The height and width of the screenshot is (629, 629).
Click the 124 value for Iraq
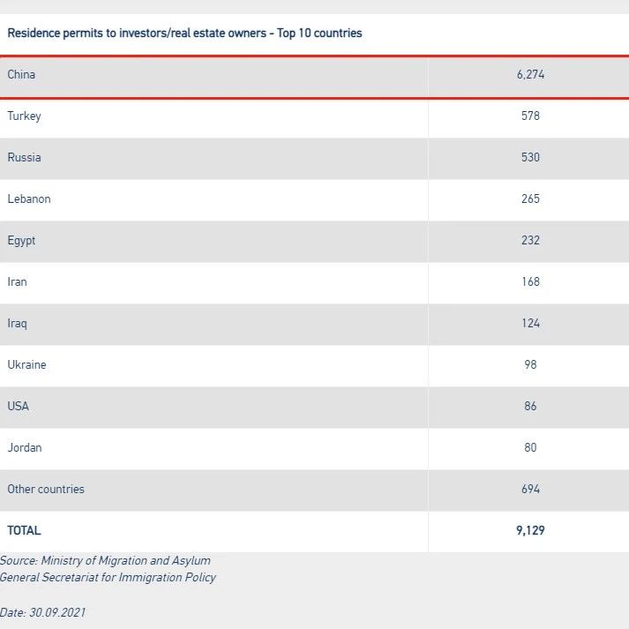[530, 324]
